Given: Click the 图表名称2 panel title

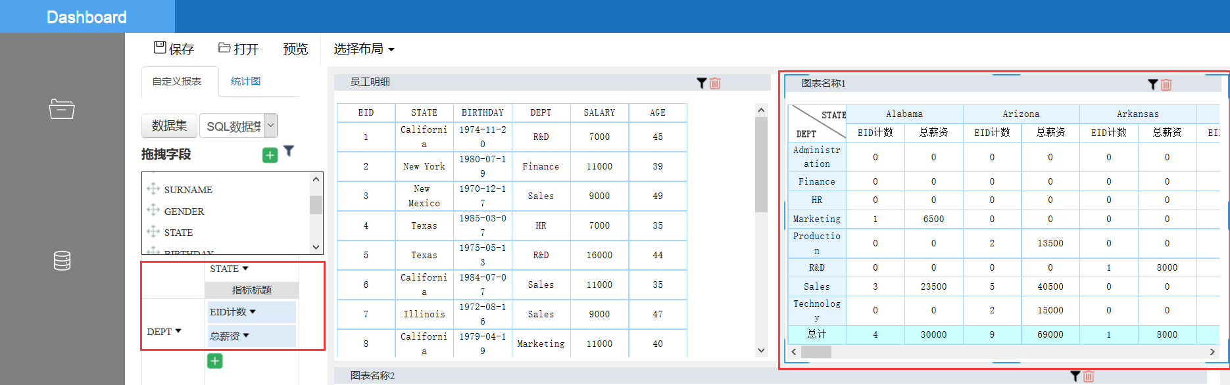Looking at the screenshot, I should point(372,376).
